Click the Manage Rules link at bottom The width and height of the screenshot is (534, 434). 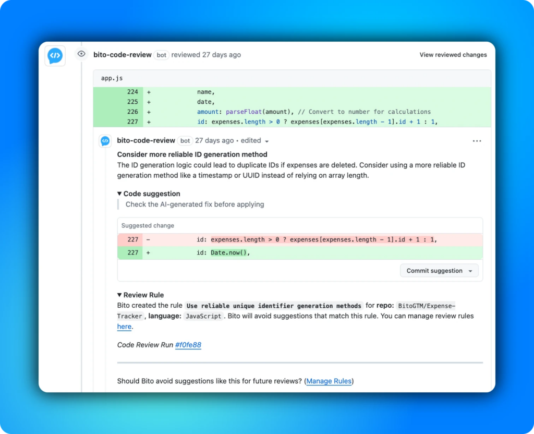[329, 381]
